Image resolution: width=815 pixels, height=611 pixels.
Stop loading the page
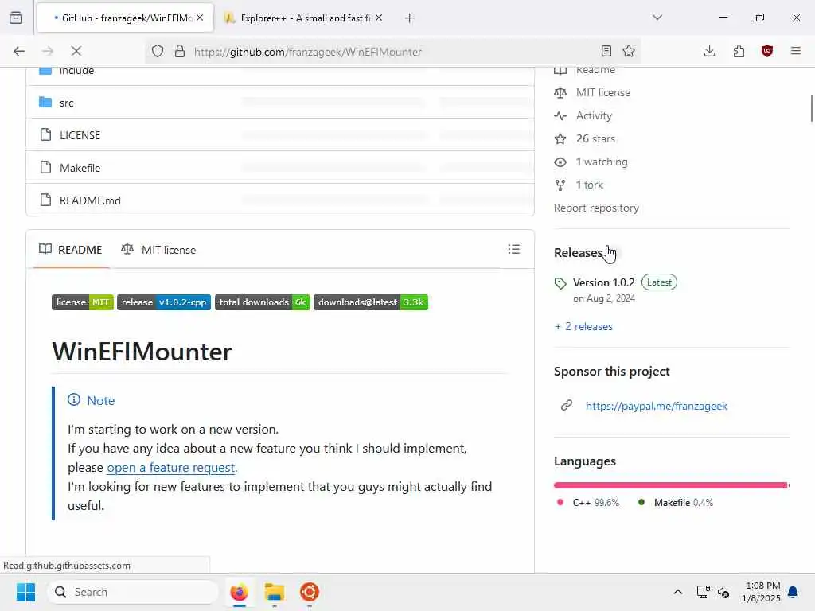click(x=76, y=51)
